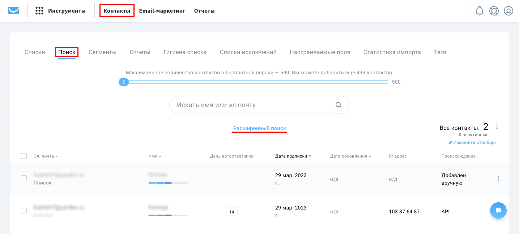Open the three-dot menu near Все контакты

[497, 126]
